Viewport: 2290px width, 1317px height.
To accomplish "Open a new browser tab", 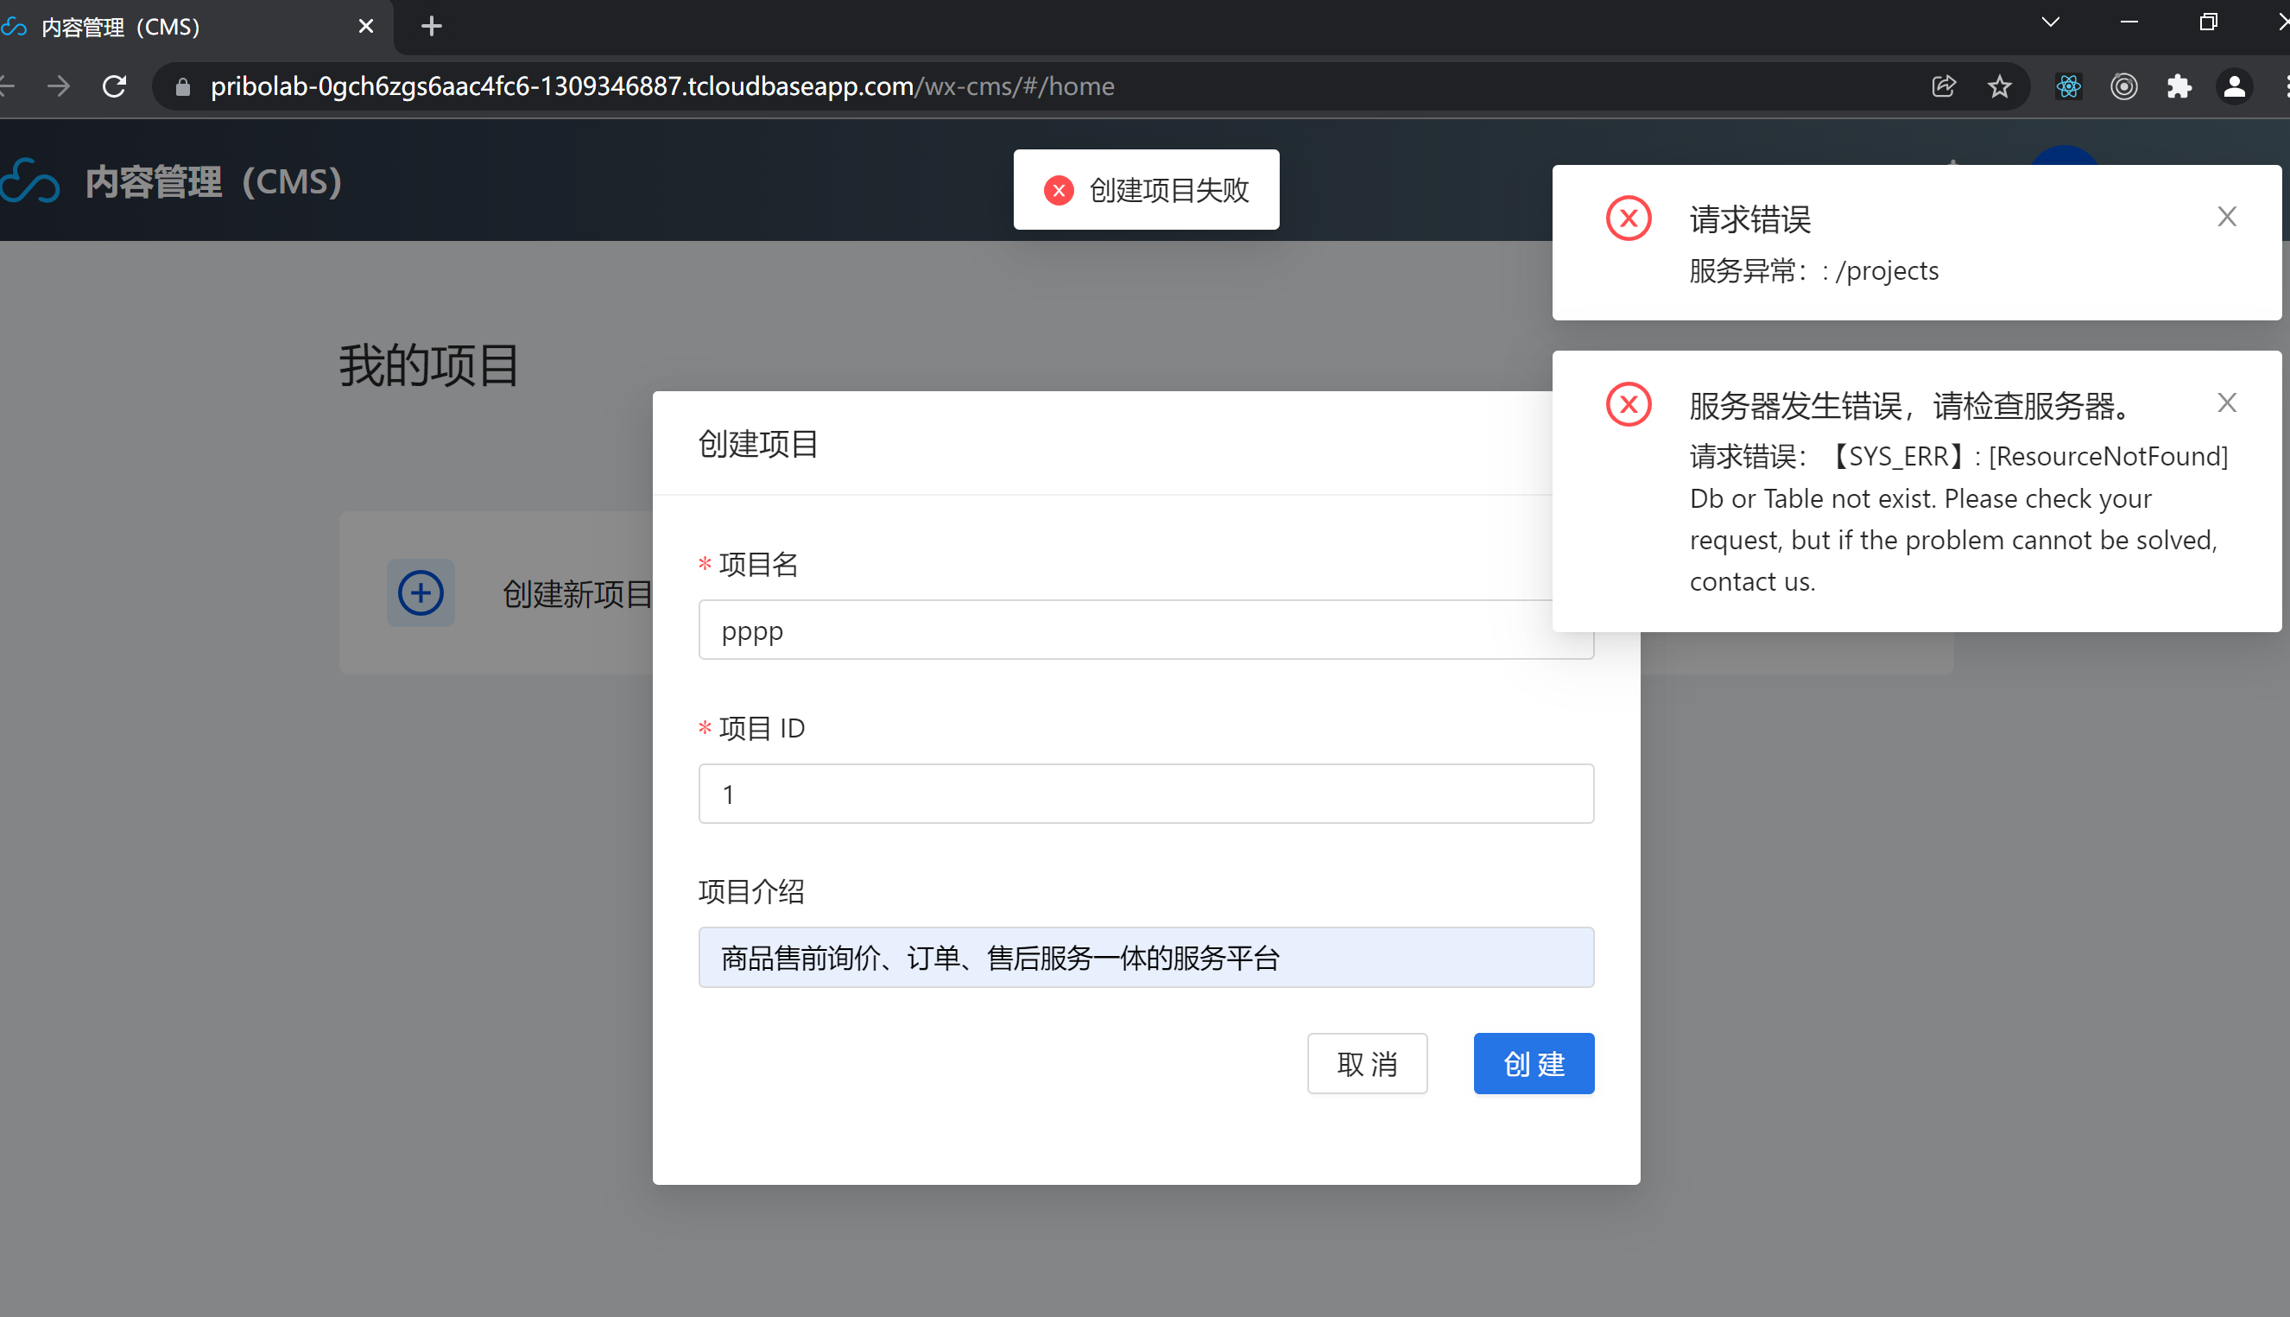I will (x=432, y=26).
